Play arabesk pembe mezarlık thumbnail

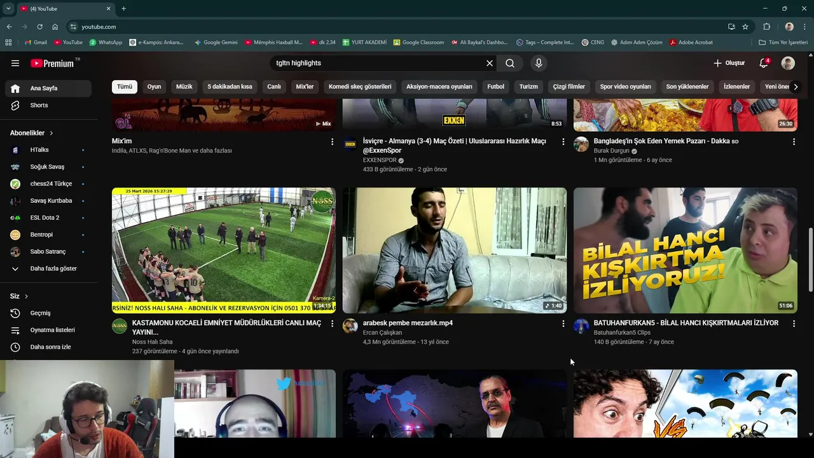[455, 250]
